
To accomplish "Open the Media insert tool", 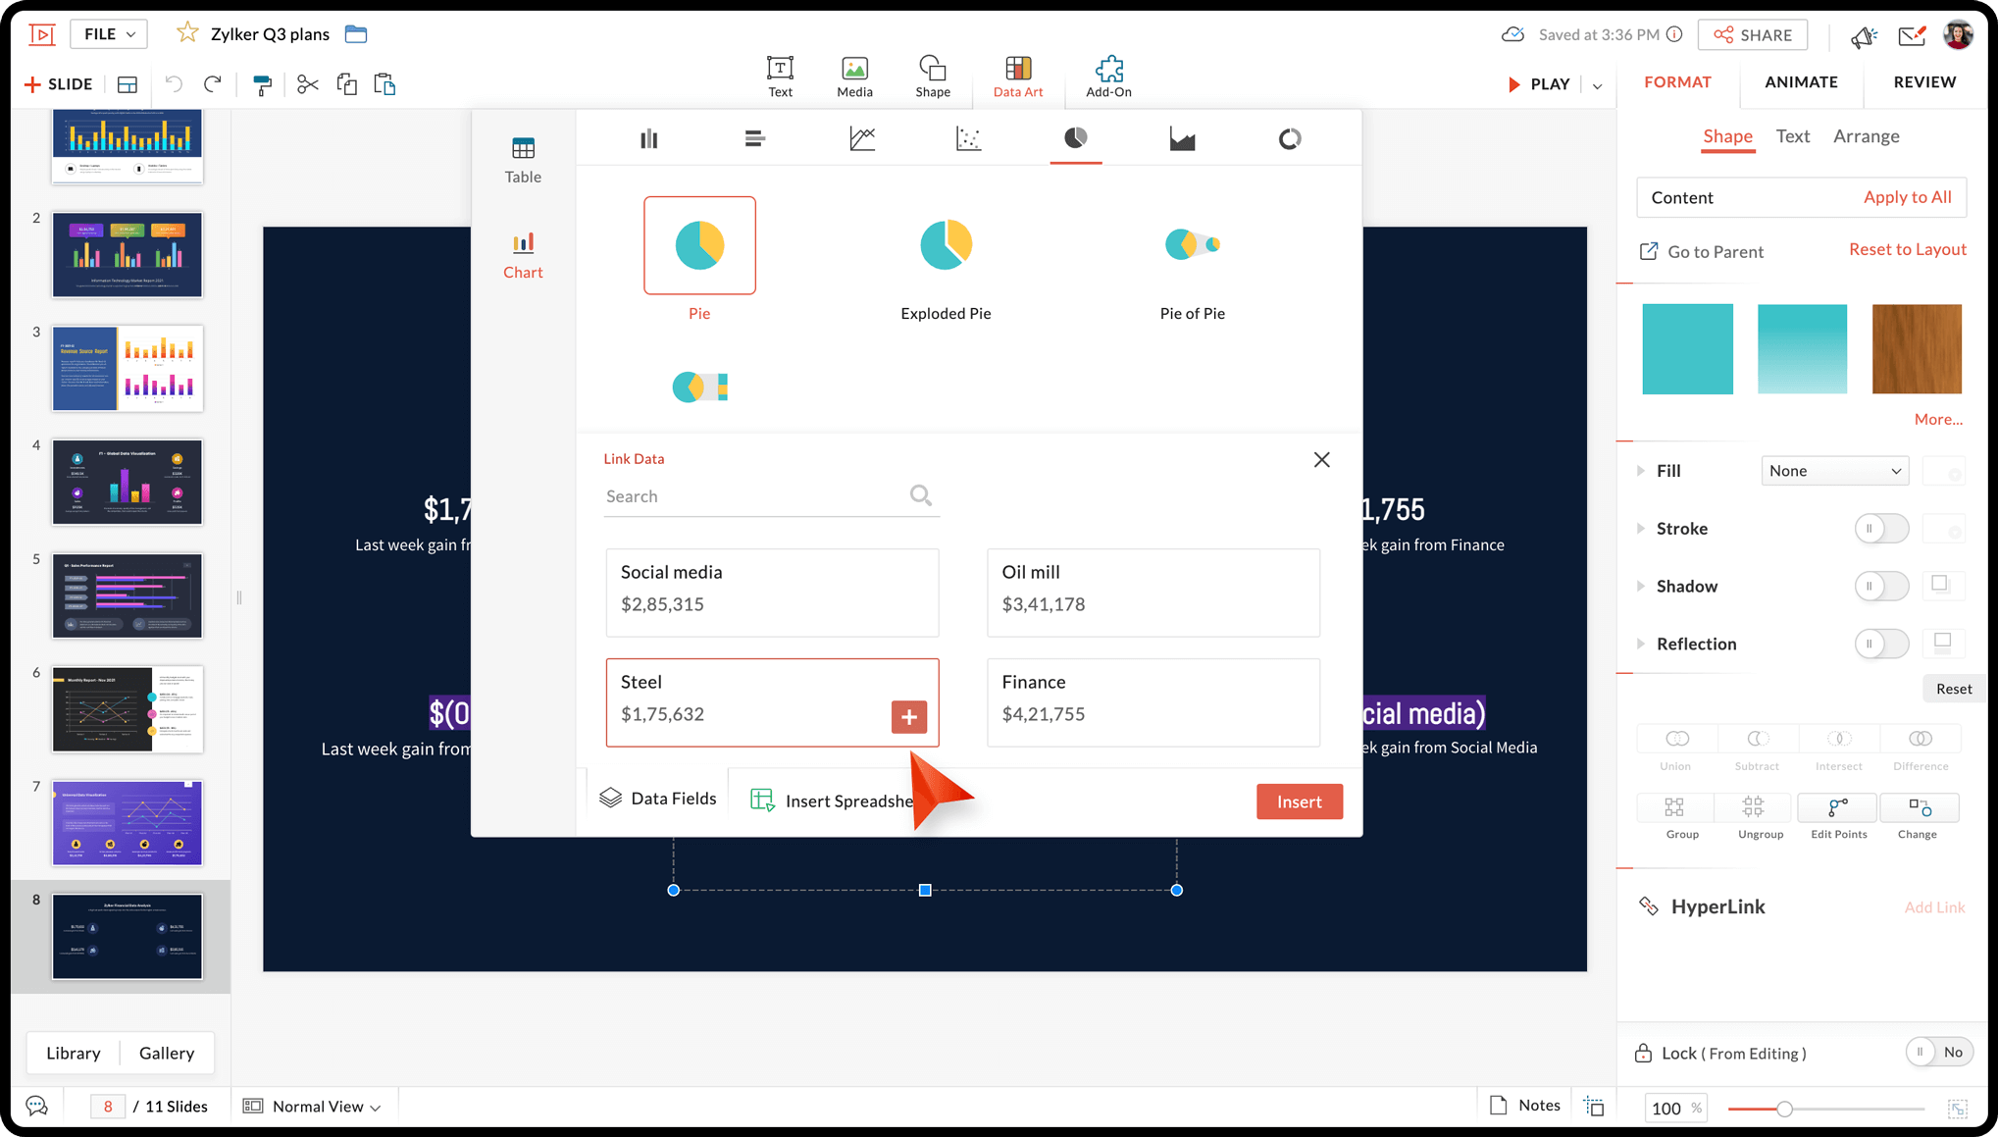I will 854,76.
